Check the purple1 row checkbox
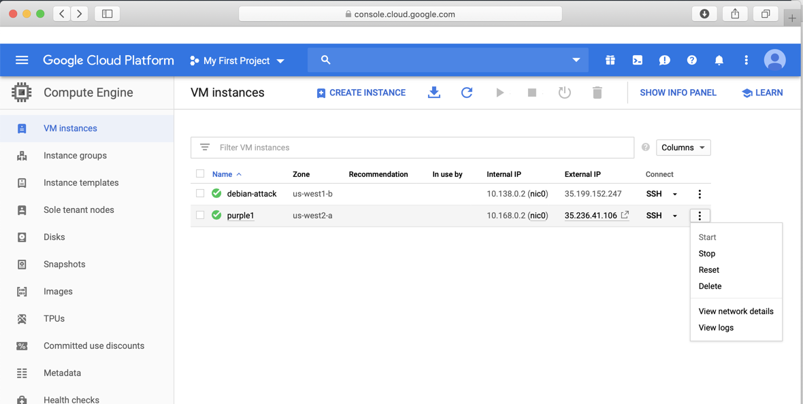803x404 pixels. click(x=200, y=215)
